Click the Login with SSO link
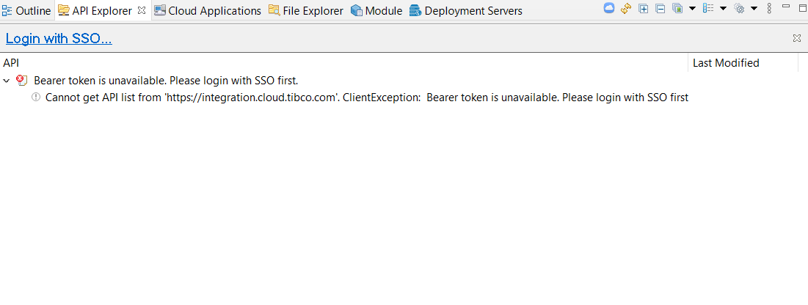808x305 pixels. coord(59,39)
